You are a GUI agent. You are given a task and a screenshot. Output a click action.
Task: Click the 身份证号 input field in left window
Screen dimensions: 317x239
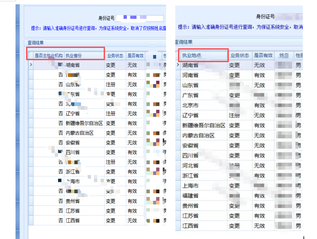click(139, 18)
